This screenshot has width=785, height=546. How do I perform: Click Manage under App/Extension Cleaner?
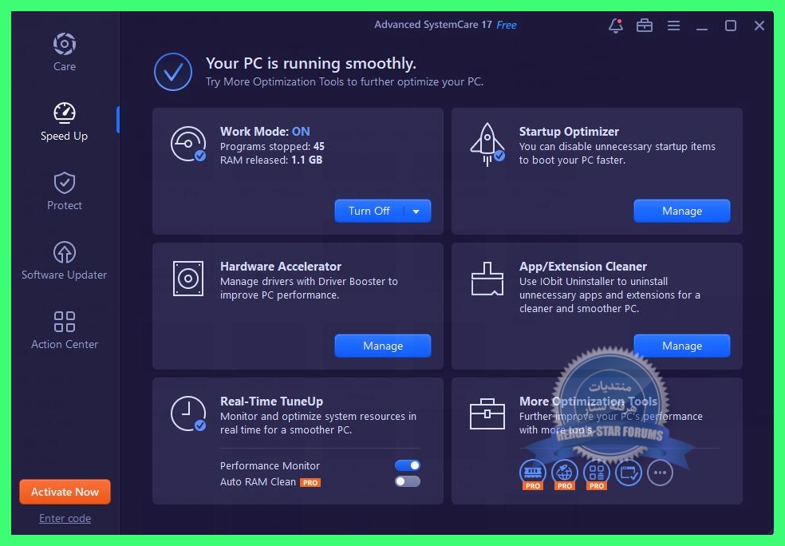(682, 346)
